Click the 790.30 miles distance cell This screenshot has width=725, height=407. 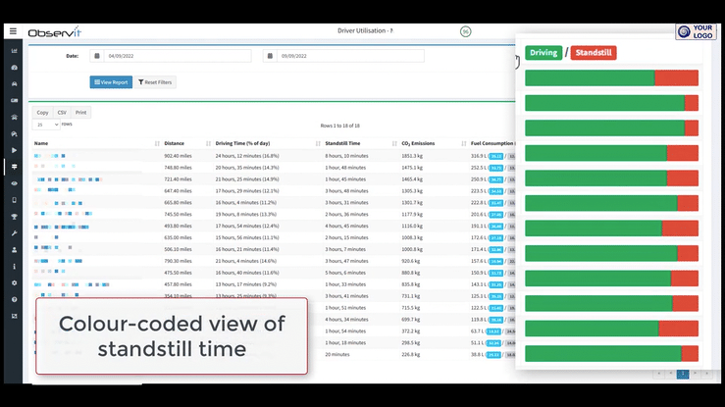(x=178, y=261)
